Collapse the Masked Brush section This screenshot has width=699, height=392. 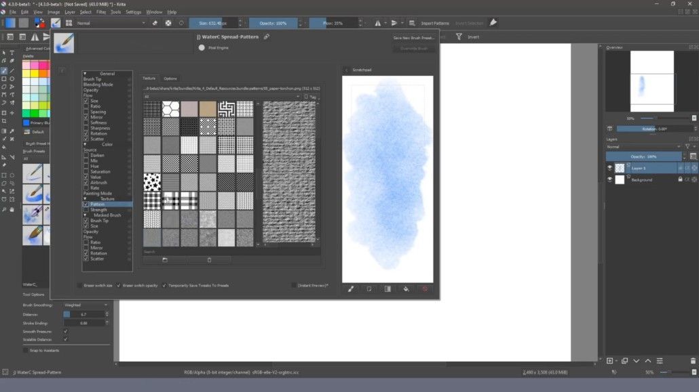[x=85, y=215]
